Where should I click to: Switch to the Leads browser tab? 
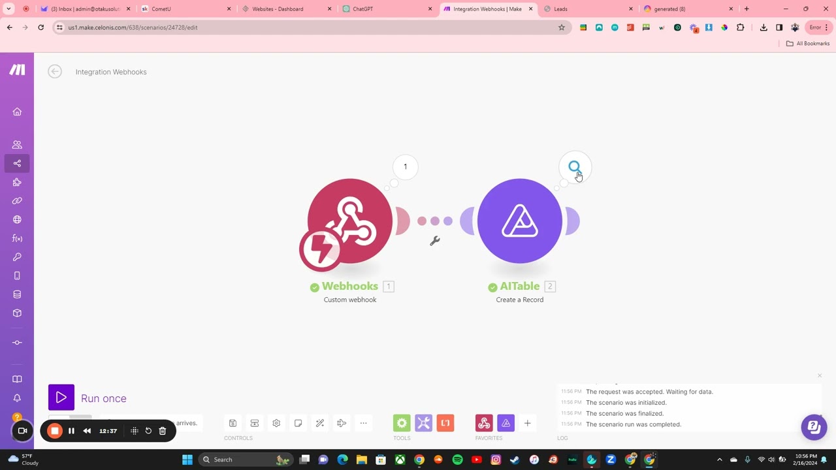587,9
